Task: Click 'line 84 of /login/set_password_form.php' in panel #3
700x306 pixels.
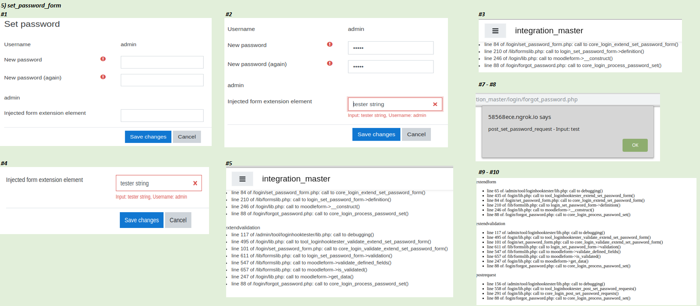Action: pyautogui.click(x=581, y=44)
